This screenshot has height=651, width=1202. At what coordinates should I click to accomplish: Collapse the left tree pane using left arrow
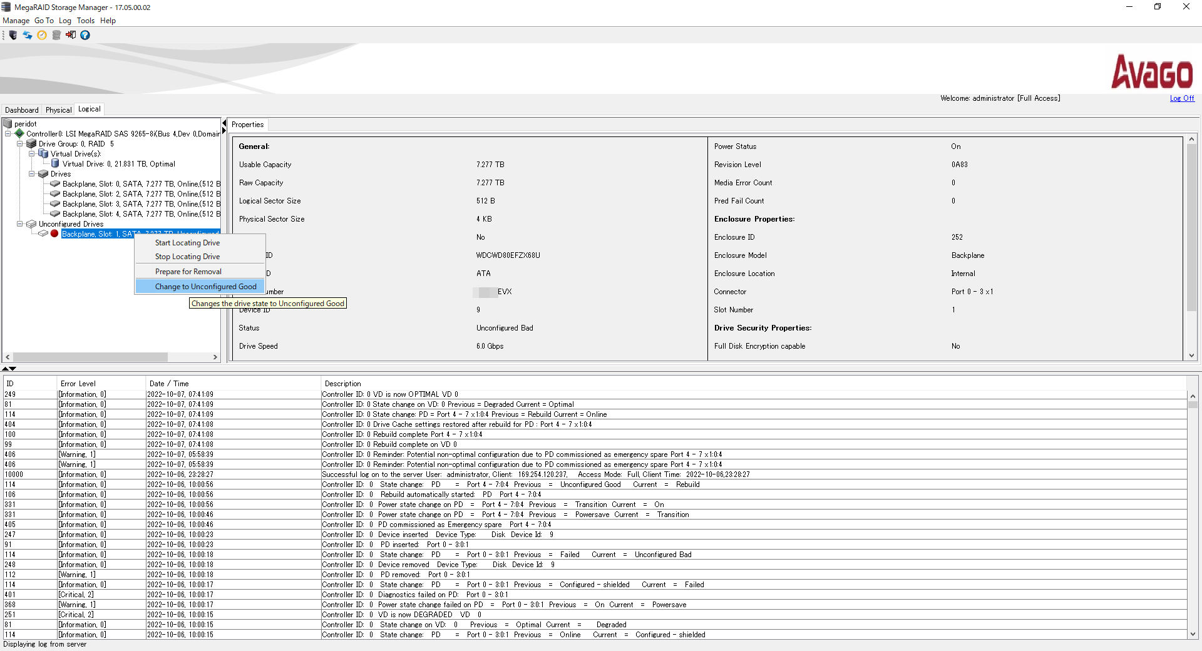point(224,123)
